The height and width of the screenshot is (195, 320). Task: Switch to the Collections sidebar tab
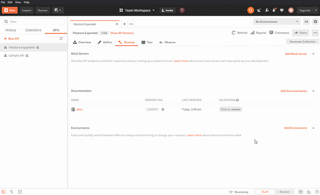(x=33, y=30)
